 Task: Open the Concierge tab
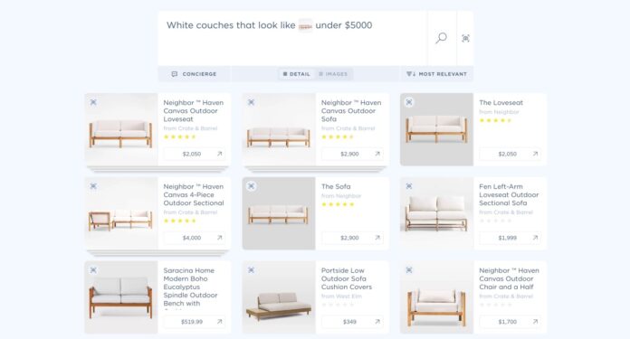194,74
